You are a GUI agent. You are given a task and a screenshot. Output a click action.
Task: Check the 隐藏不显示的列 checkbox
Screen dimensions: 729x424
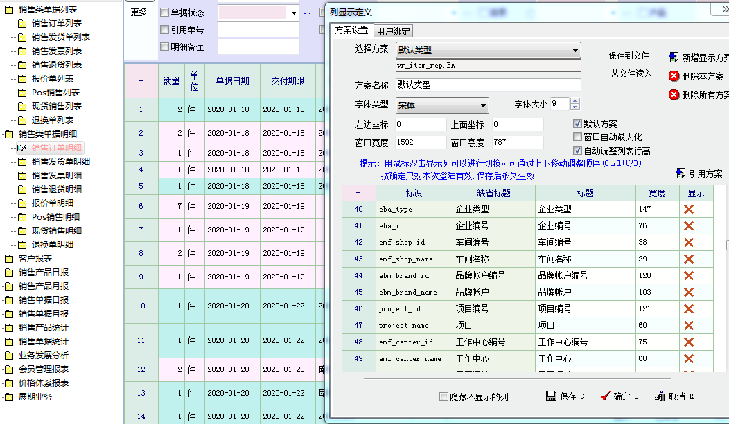pos(443,397)
